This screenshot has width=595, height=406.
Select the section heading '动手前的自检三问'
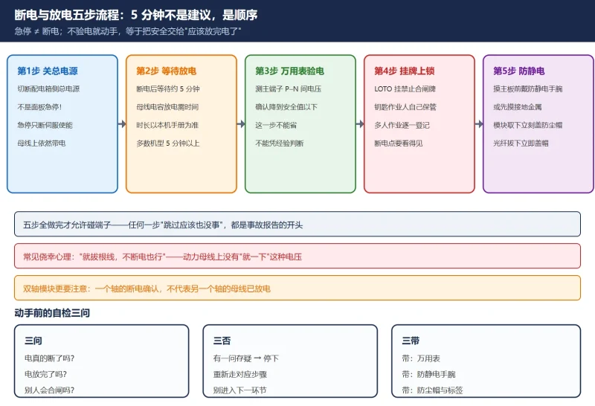pyautogui.click(x=52, y=312)
